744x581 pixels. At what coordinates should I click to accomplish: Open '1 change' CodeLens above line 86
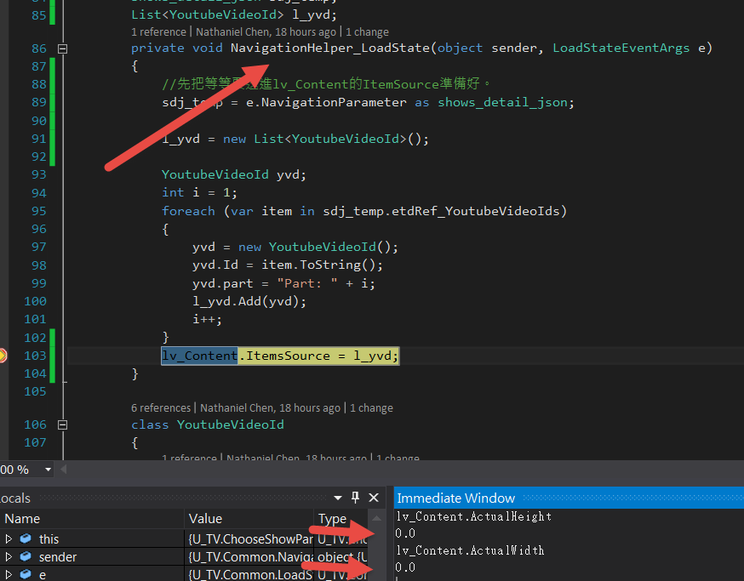[367, 31]
